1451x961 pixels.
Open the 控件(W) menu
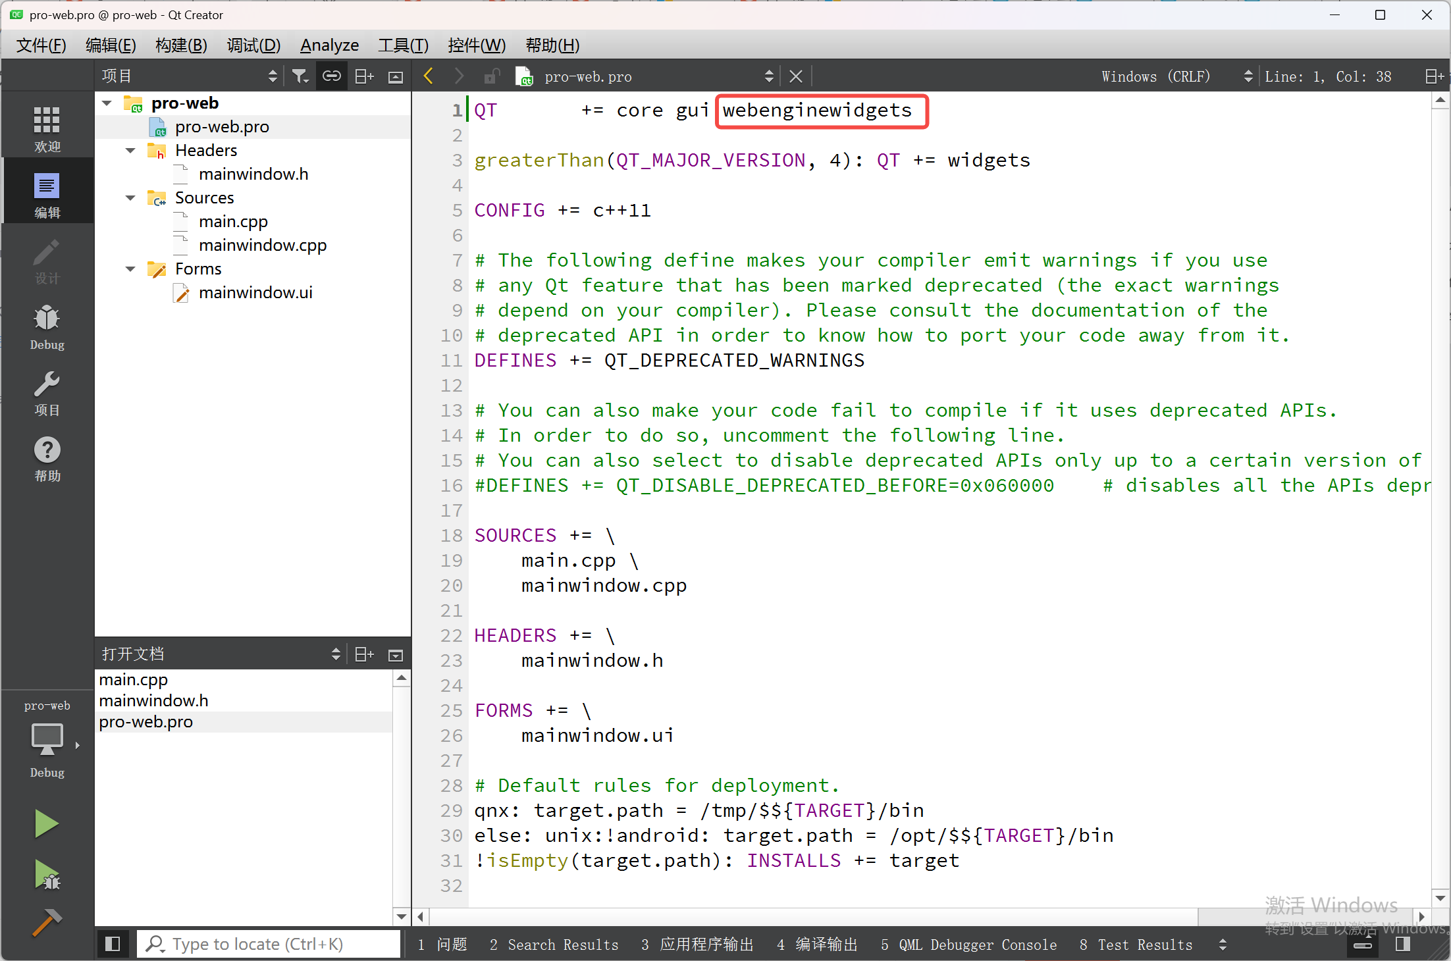click(477, 45)
